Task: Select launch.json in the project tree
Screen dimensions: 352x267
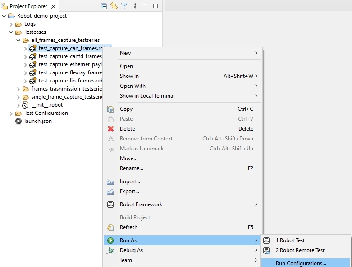Action: (x=38, y=121)
